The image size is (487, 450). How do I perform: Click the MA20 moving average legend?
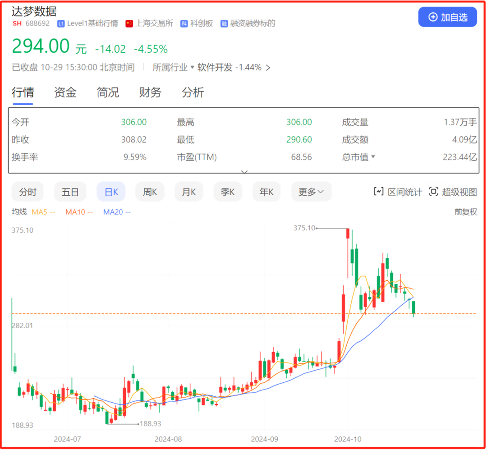click(117, 212)
